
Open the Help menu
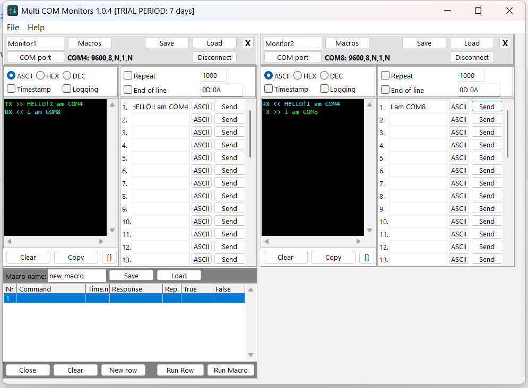click(x=36, y=27)
